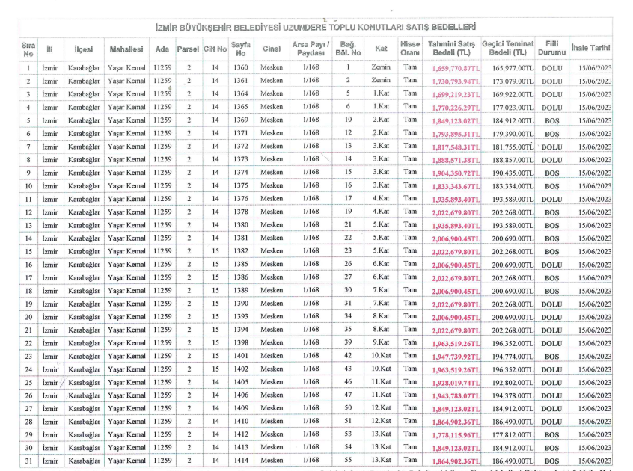Select the deposit amount 190,435.00TL
The image size is (633, 471).
pos(513,173)
